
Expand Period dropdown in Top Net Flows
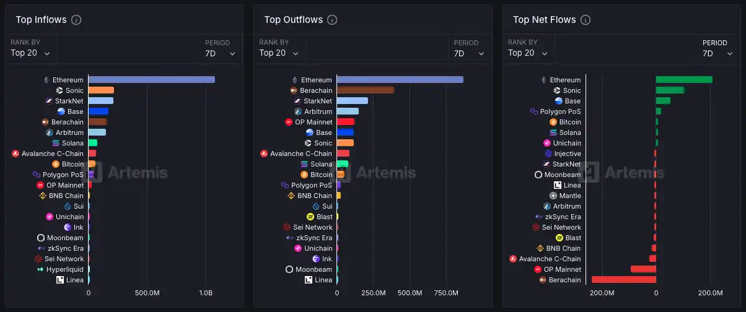coord(717,53)
